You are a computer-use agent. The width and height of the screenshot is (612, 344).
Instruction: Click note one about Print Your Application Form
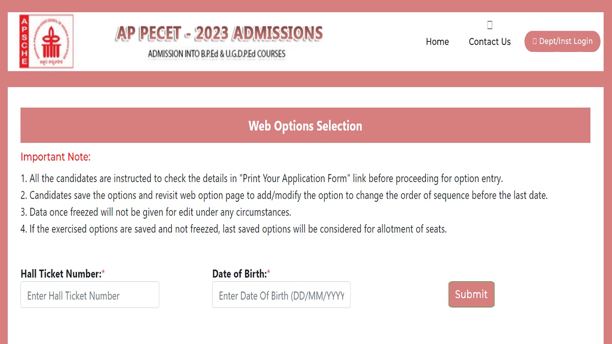point(262,179)
